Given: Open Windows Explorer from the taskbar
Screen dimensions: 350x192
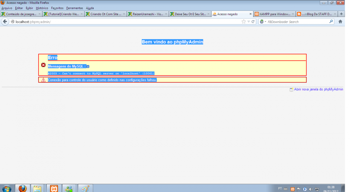Looking at the screenshot, I should tap(37, 189).
